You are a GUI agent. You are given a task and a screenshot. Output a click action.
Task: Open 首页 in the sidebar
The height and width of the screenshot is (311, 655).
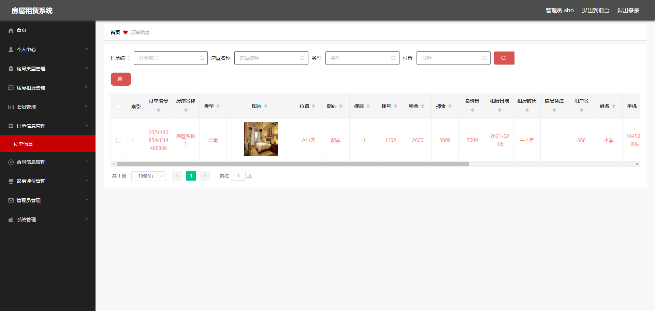coord(48,30)
